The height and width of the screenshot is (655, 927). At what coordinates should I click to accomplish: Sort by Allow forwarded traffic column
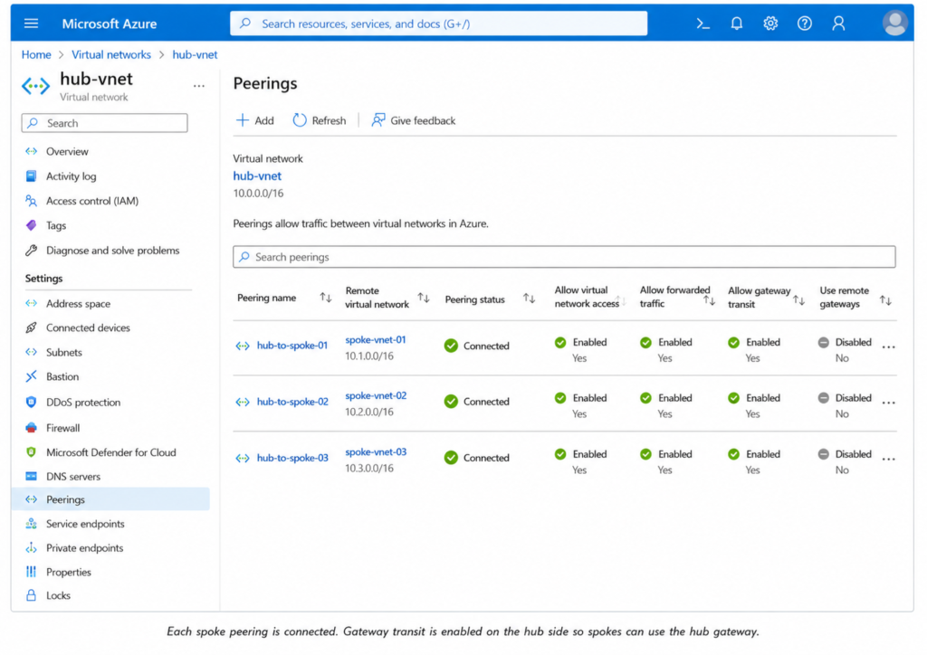tap(710, 300)
